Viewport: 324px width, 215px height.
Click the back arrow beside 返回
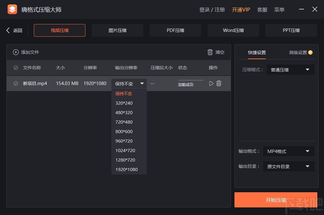pos(8,30)
